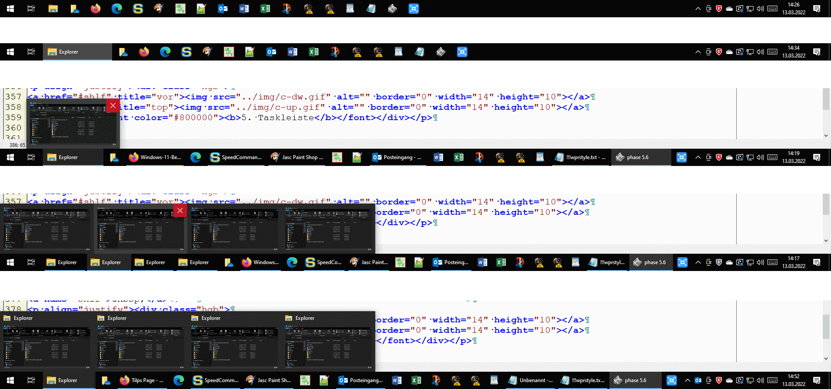831x389 pixels.
Task: Open notification center in the 14:17 taskbar
Action: [817, 262]
